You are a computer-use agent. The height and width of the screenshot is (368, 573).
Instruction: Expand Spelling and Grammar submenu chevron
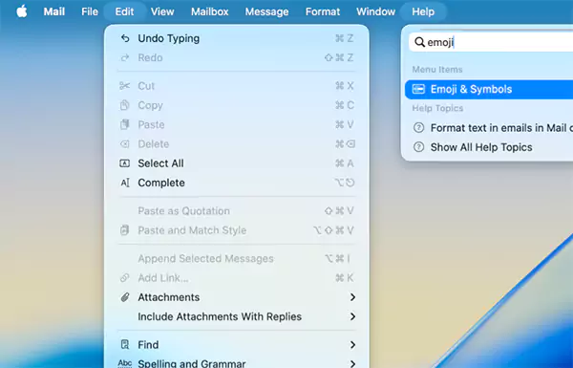(352, 364)
